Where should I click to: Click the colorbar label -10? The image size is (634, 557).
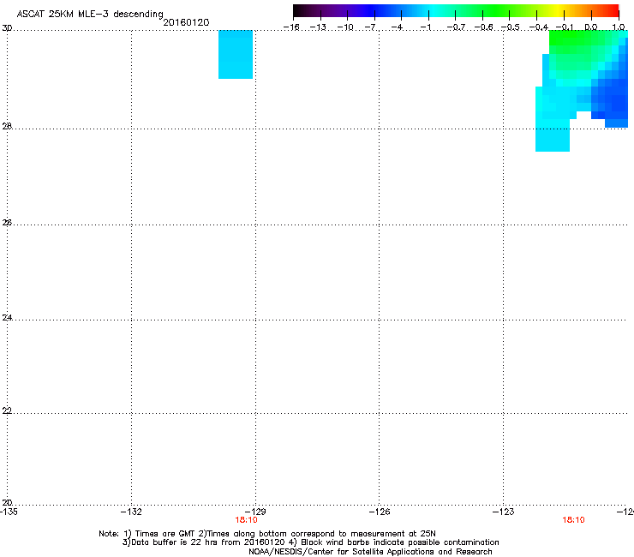(x=345, y=27)
